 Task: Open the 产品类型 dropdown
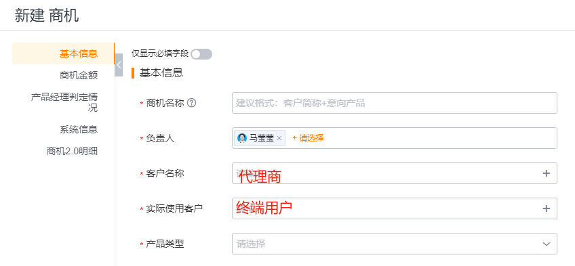395,244
